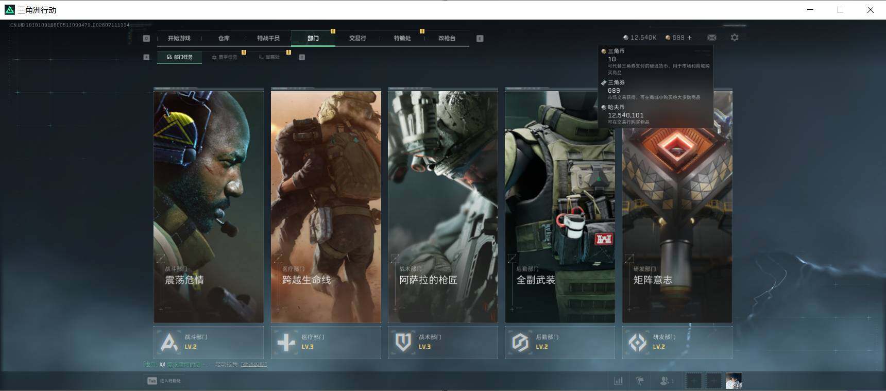The height and width of the screenshot is (391, 886).
Task: Open the 矩阵意志 R&D department card
Action: click(677, 206)
